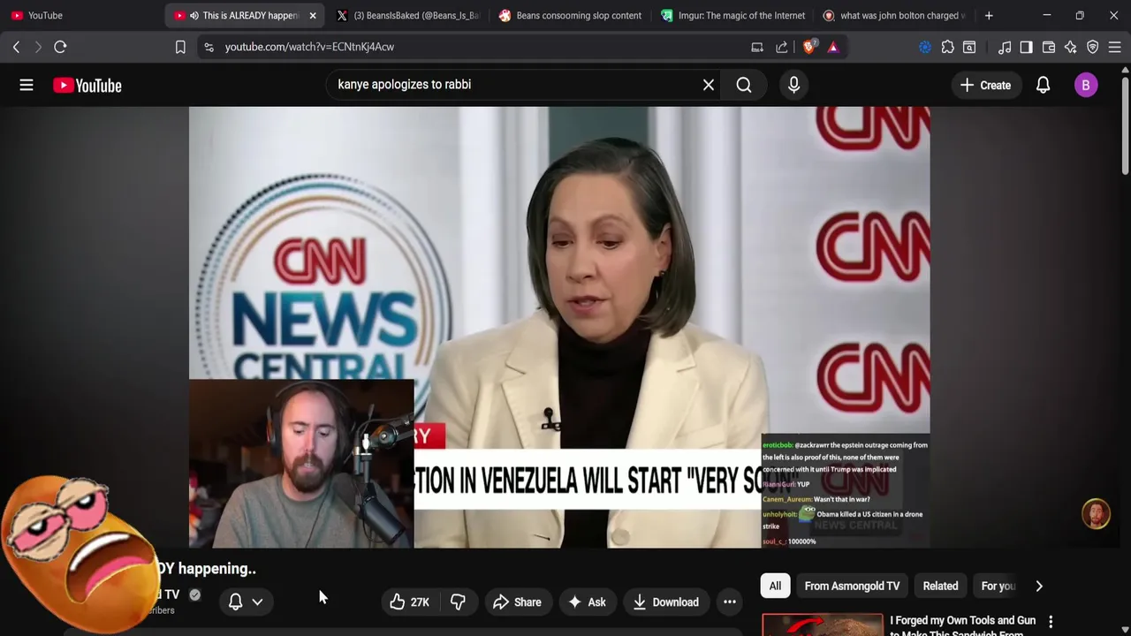Like the video (27K)
The width and height of the screenshot is (1131, 636).
[x=410, y=602]
